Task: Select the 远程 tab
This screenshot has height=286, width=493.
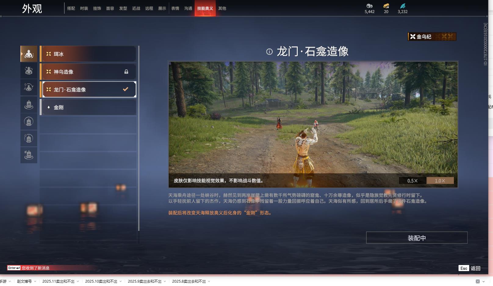Action: 149,9
